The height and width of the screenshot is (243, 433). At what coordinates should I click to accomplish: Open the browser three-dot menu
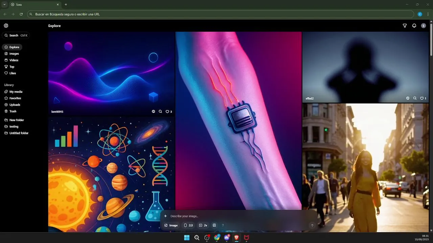(427, 14)
